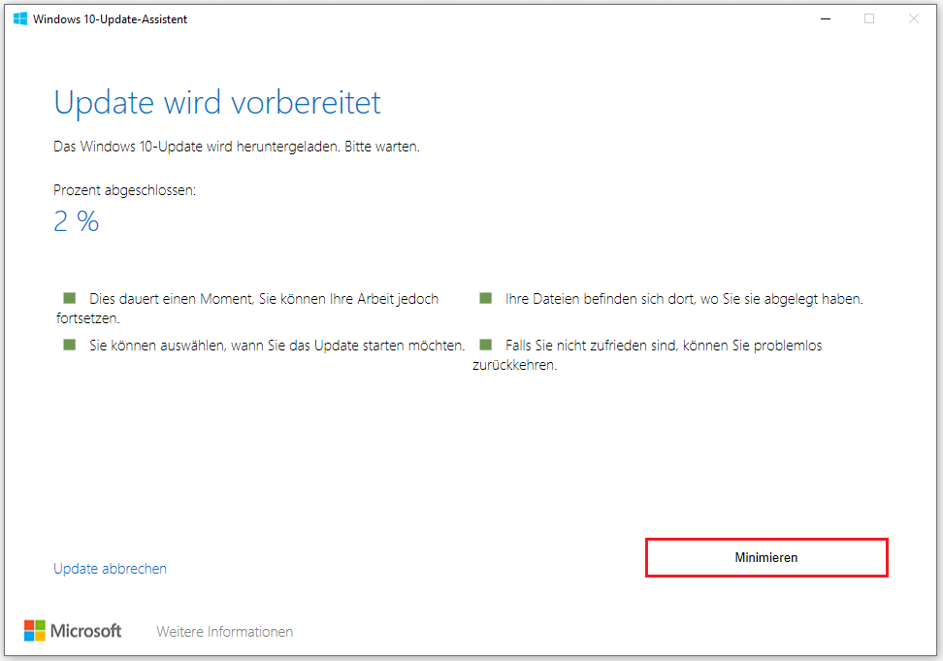Screen dimensions: 943x661
Task: Click the sentence Das Windows 10-Update wird heruntergeladen
Action: click(197, 147)
